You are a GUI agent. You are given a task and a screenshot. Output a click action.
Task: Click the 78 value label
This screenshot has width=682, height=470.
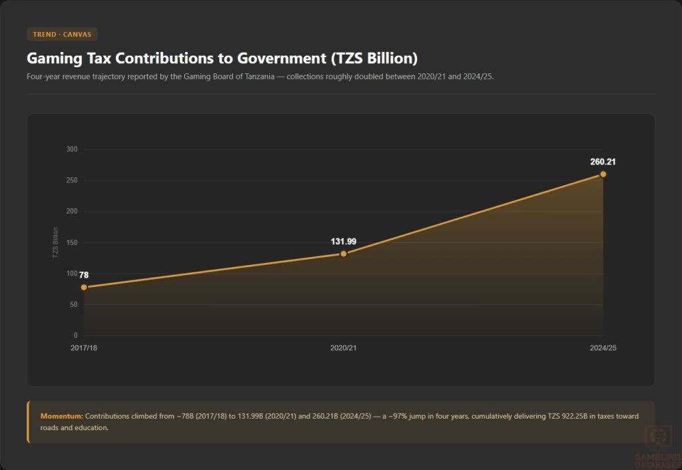pos(84,275)
